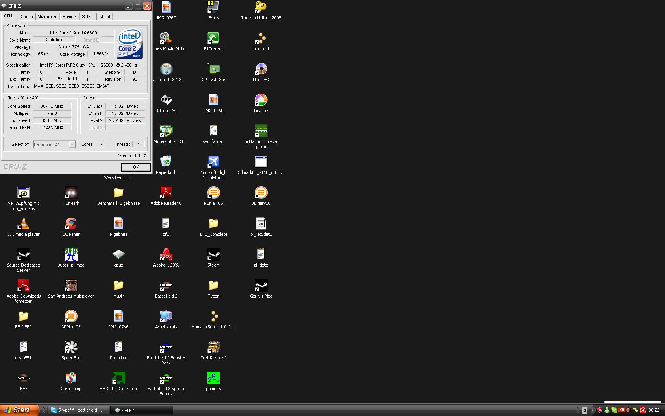Open the Benchmark Ergebnisse folder
The width and height of the screenshot is (665, 416).
118,196
